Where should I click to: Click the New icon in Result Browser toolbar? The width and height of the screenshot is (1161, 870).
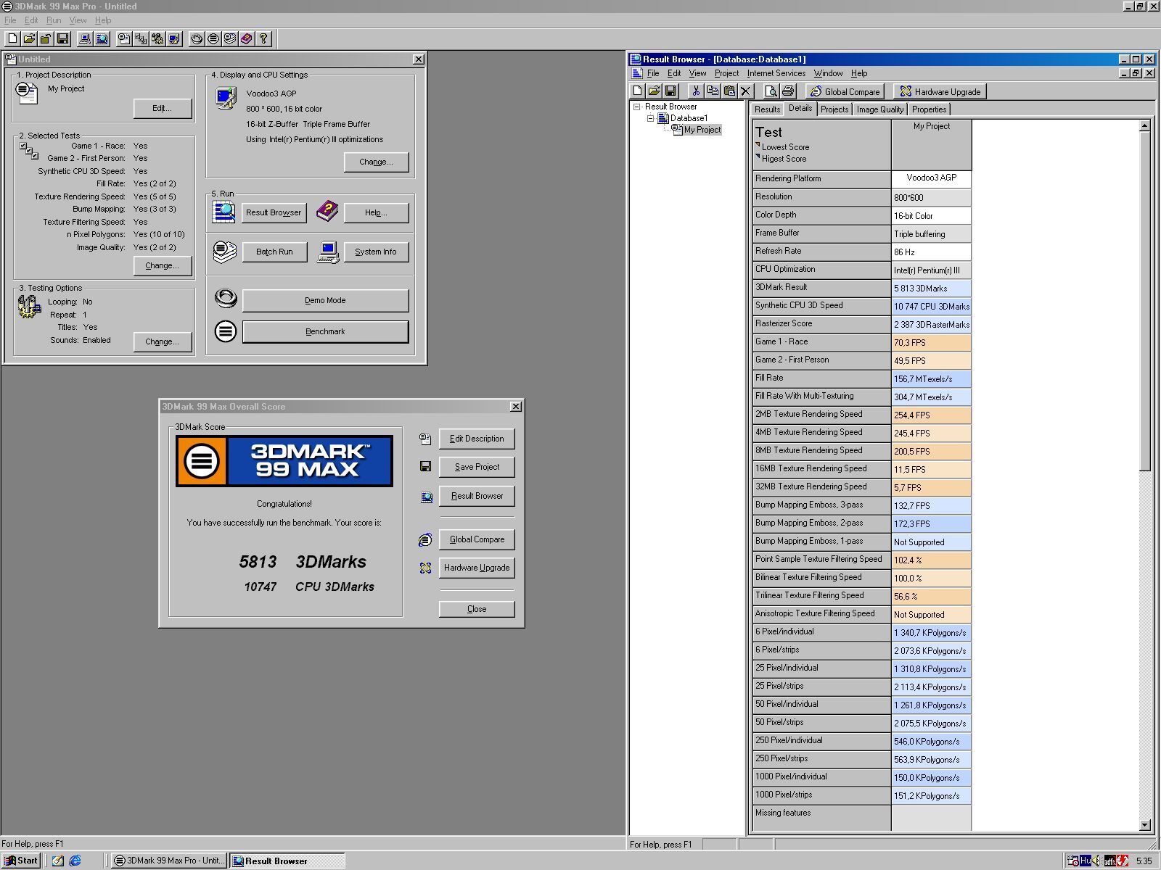click(x=637, y=91)
